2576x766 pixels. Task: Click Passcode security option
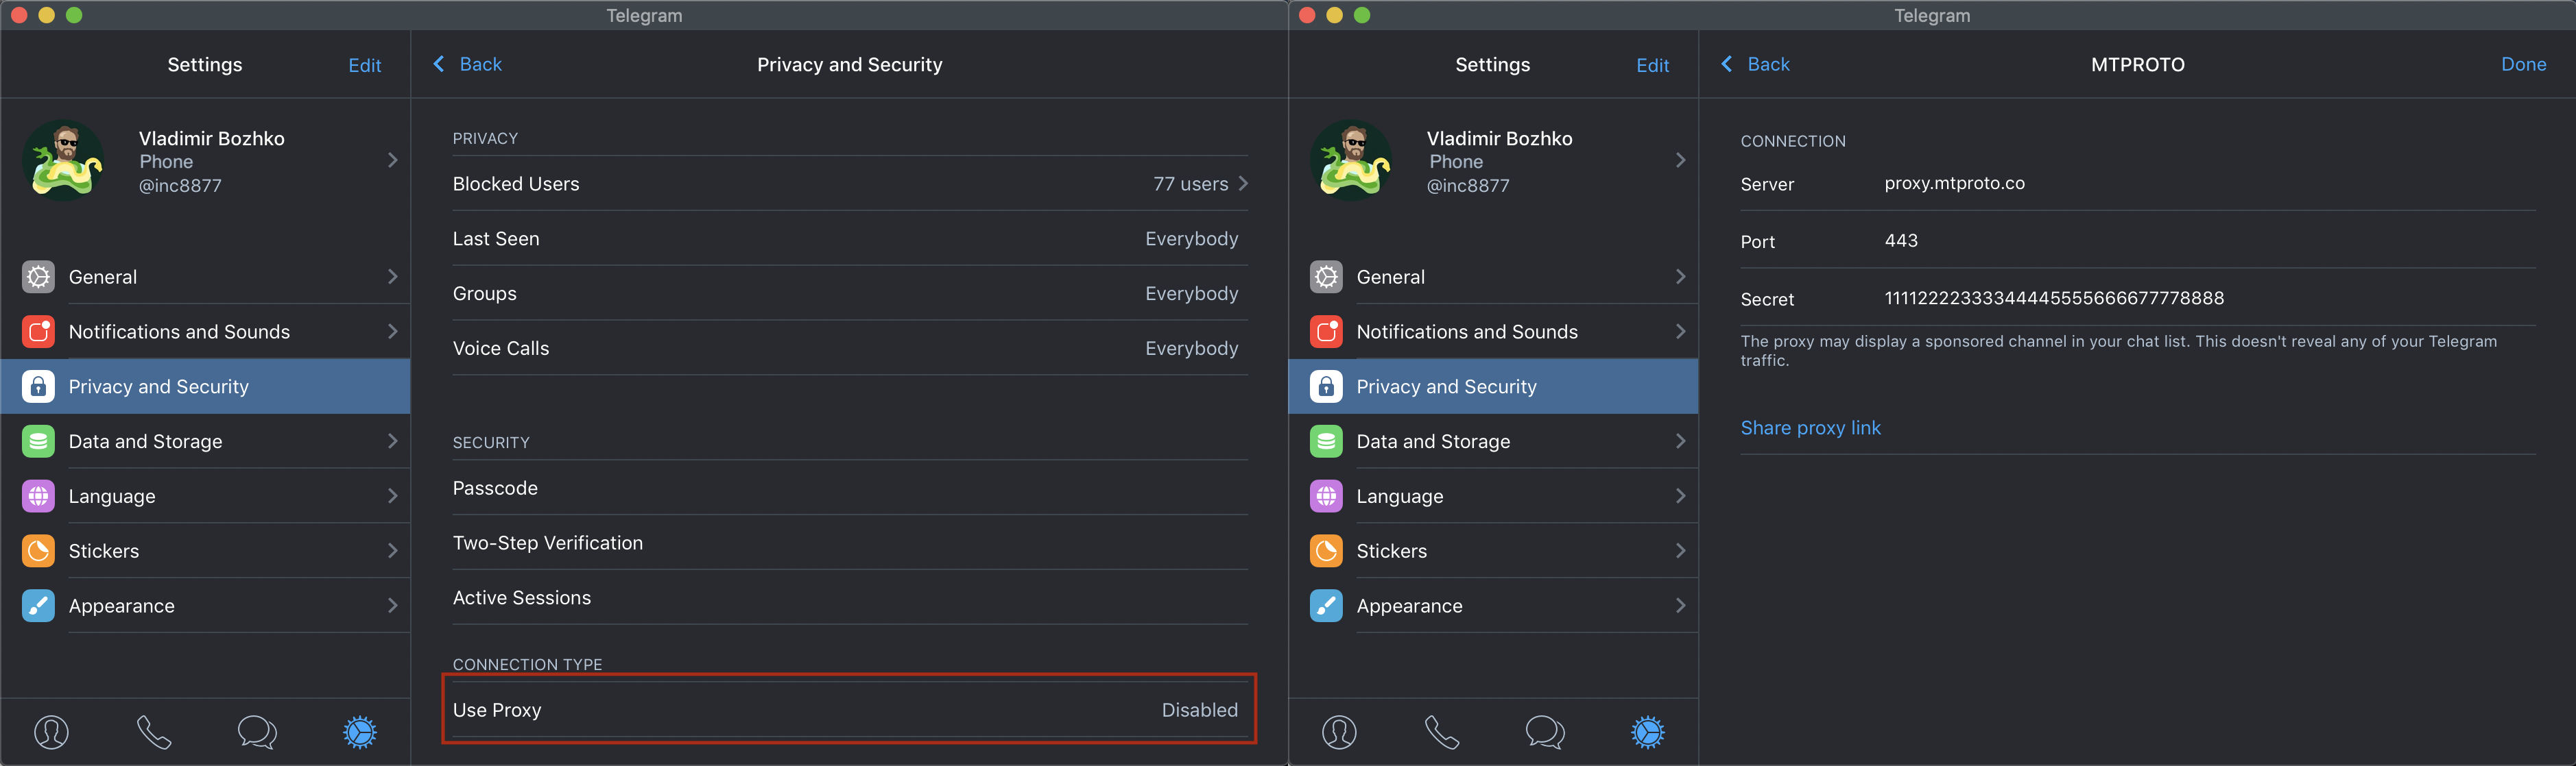[493, 487]
